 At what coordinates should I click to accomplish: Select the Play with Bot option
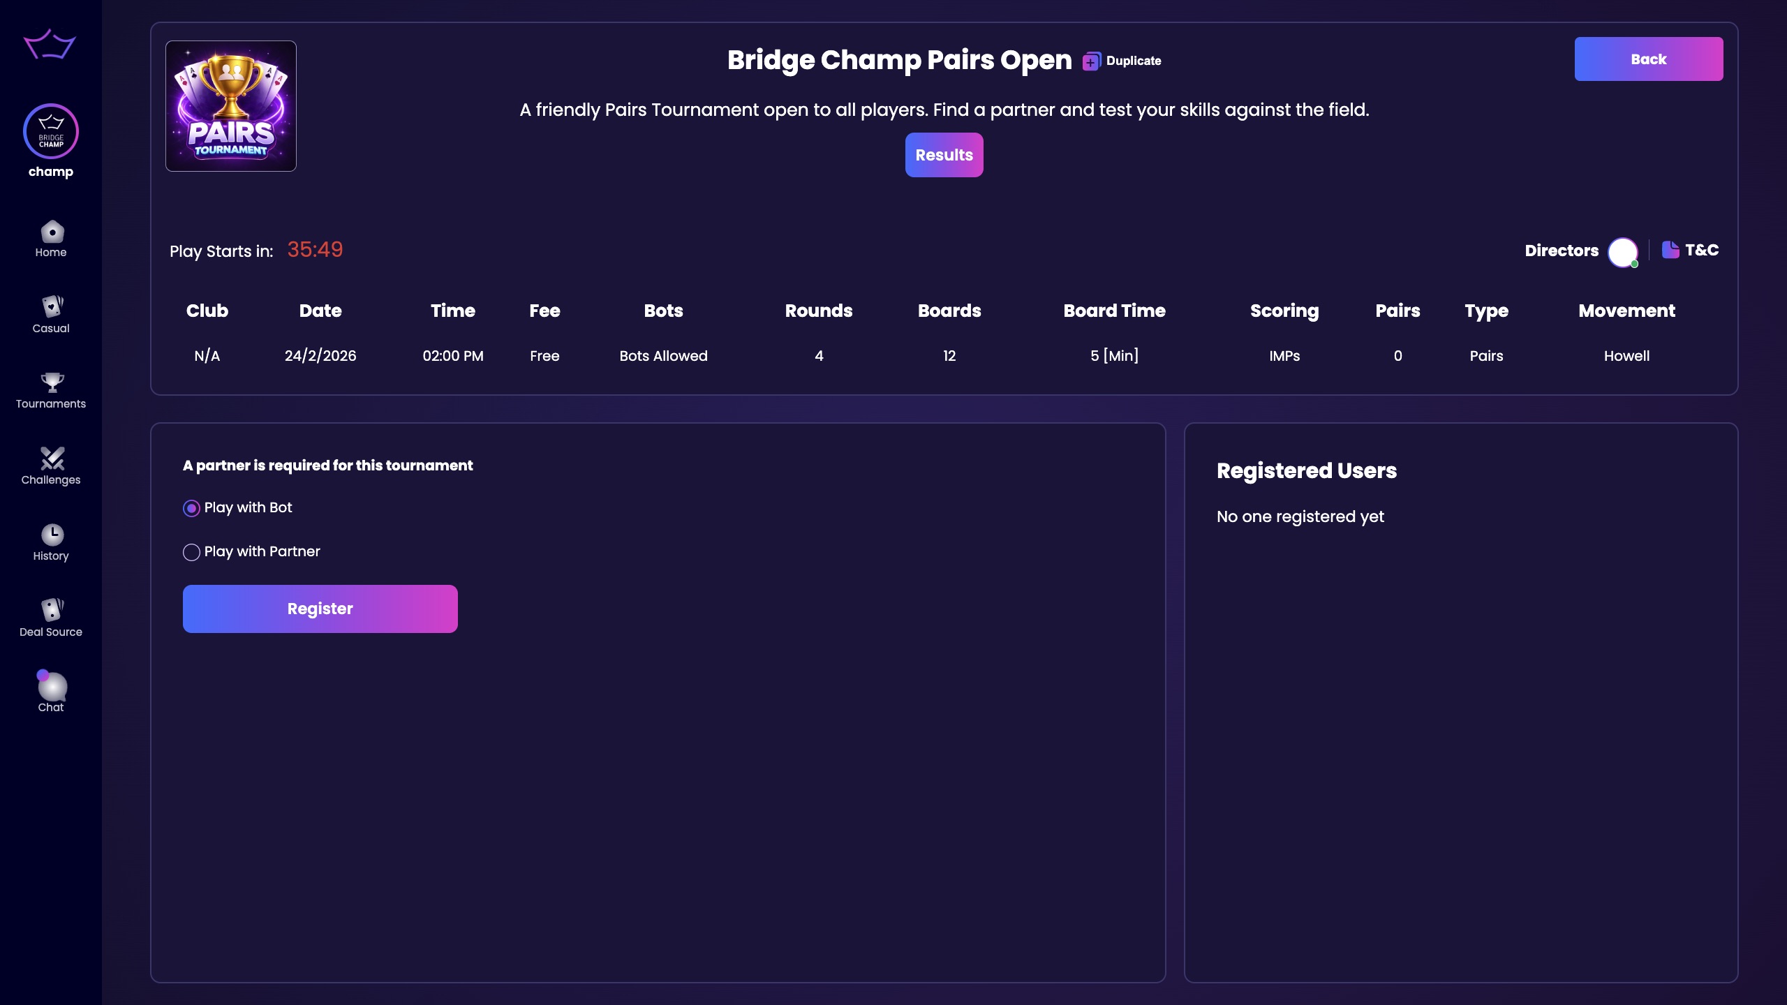point(190,508)
